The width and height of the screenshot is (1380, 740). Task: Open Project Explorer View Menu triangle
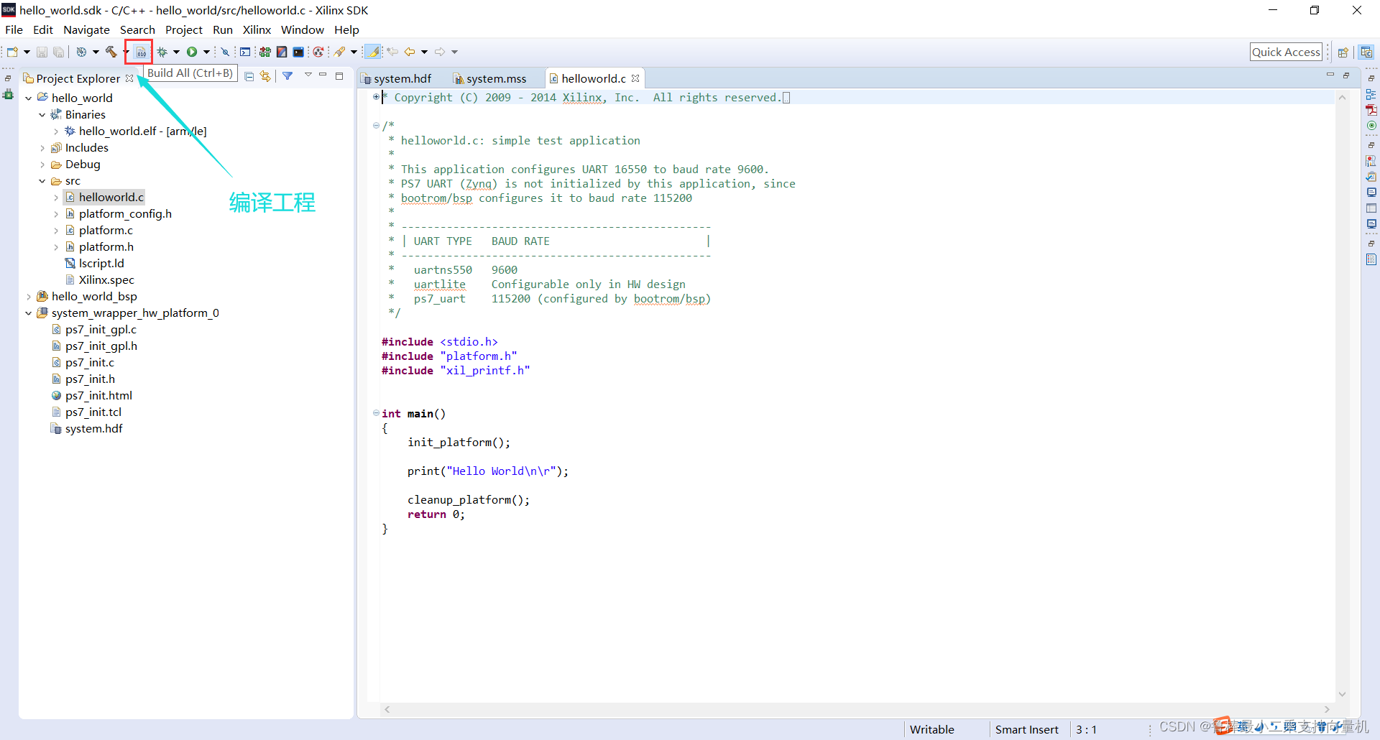pyautogui.click(x=308, y=75)
